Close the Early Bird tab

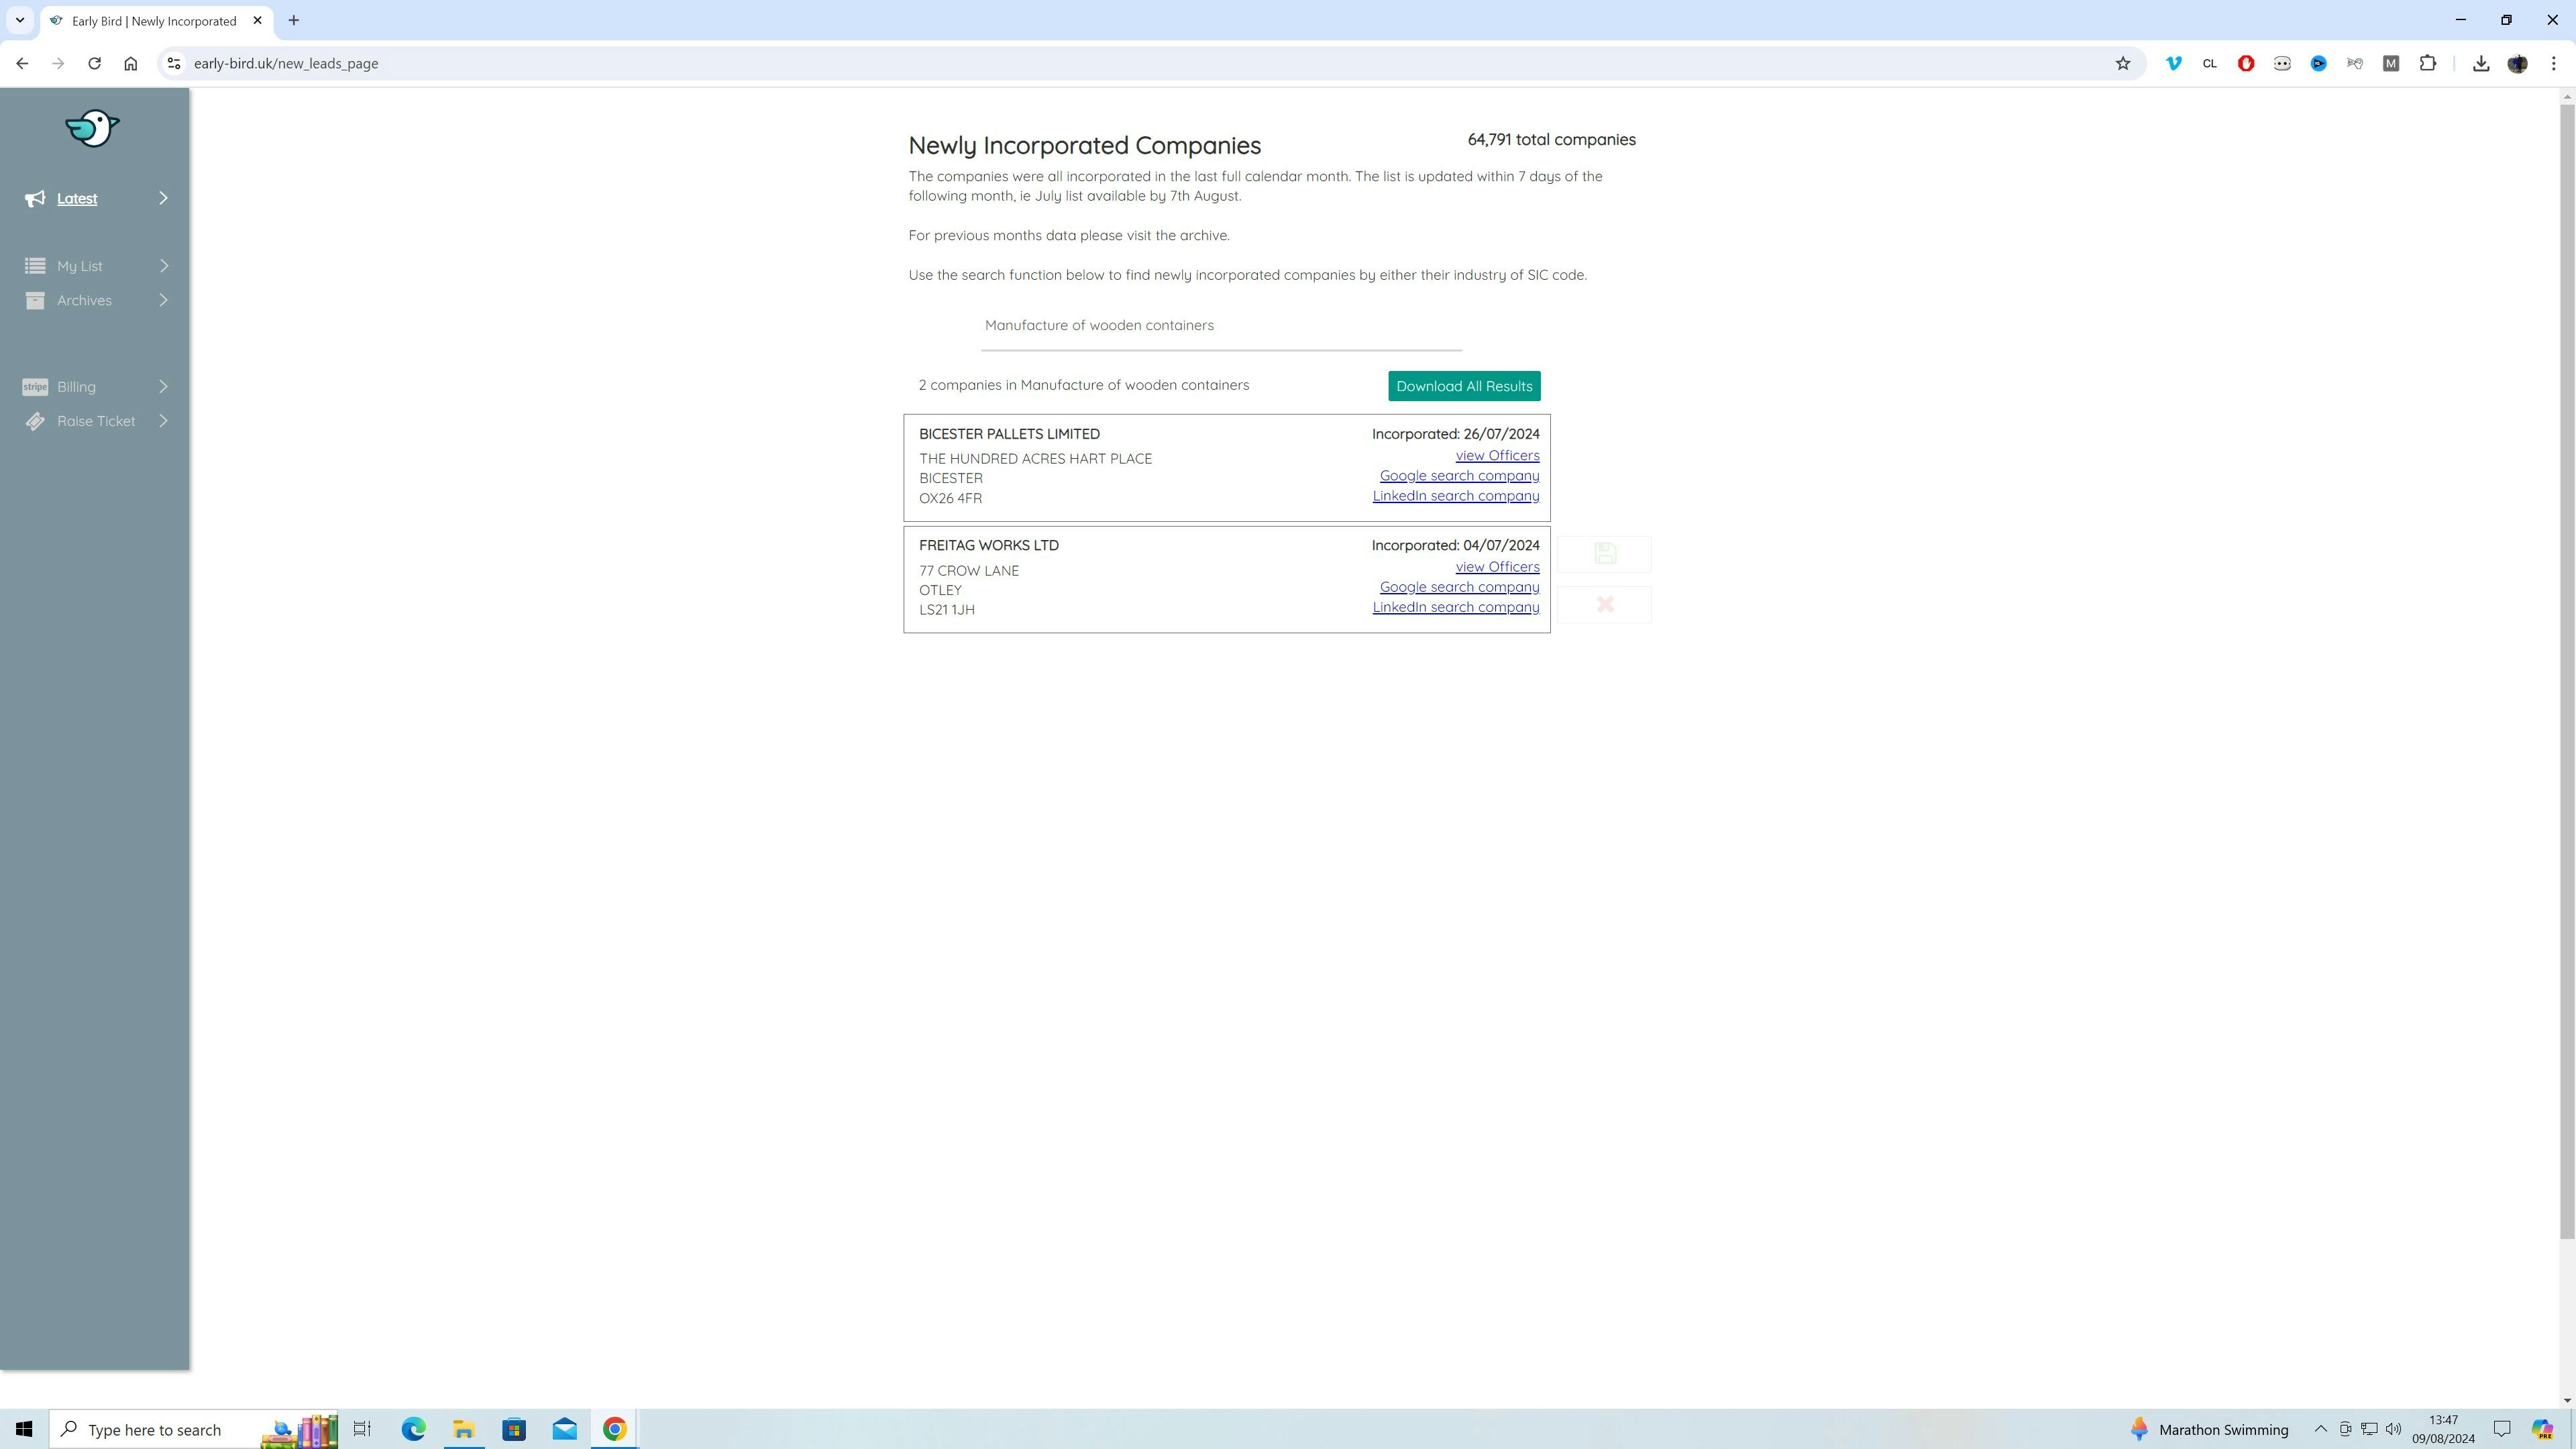click(257, 20)
